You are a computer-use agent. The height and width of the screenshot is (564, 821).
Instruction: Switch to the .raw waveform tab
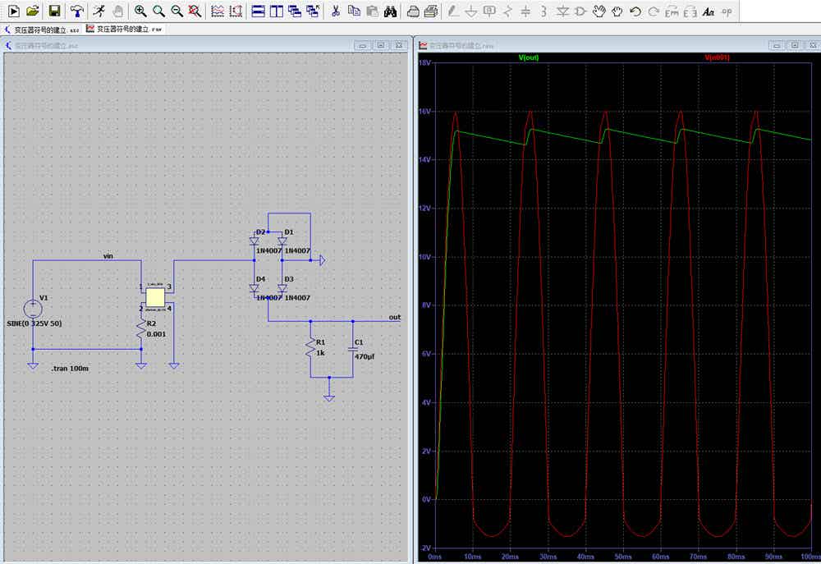125,29
